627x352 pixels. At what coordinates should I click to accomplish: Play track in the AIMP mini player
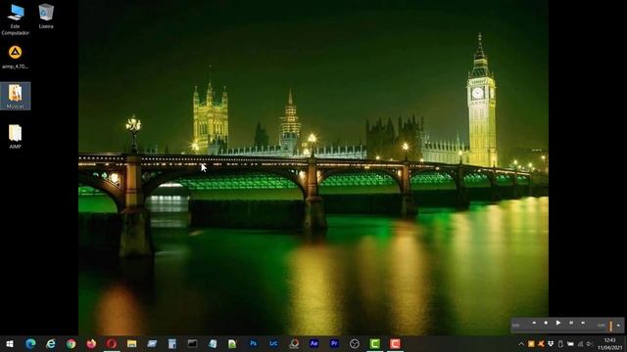pos(558,323)
